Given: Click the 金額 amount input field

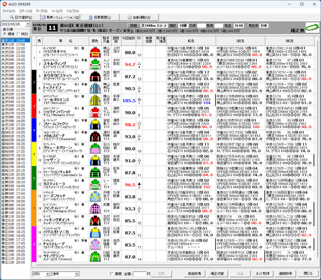Looking at the screenshot, I should coord(139,274).
